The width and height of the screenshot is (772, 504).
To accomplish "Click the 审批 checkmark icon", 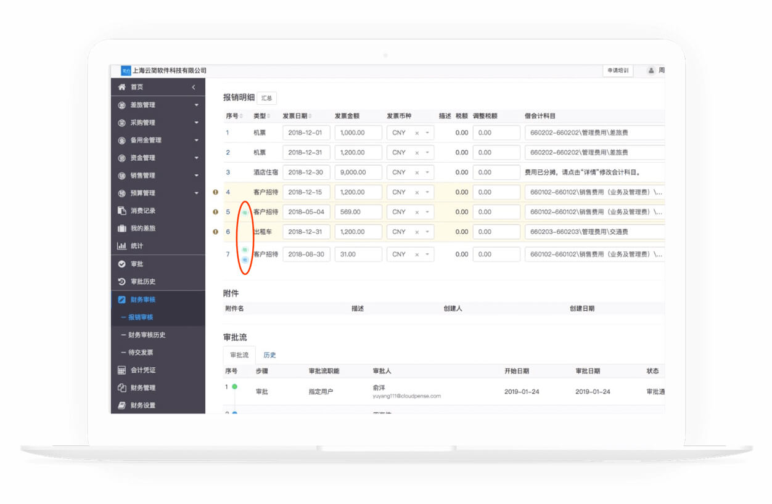I will (121, 264).
